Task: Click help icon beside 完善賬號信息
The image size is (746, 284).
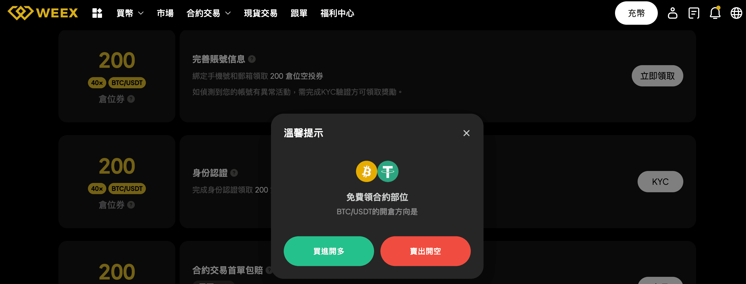Action: click(252, 59)
